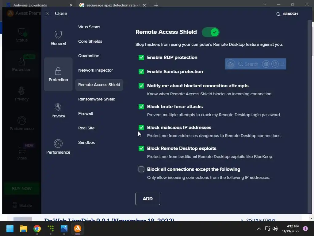Click the SEARCH label in settings header
The image size is (314, 236).
click(290, 14)
